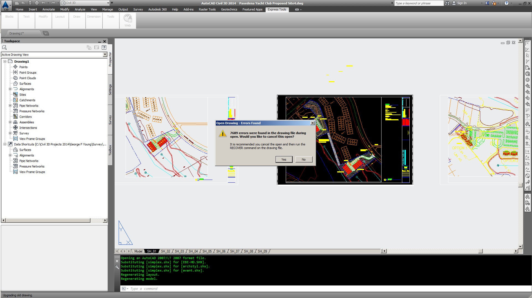This screenshot has height=298, width=532.
Task: Select Sites in the Prospector tree
Action: click(x=22, y=95)
